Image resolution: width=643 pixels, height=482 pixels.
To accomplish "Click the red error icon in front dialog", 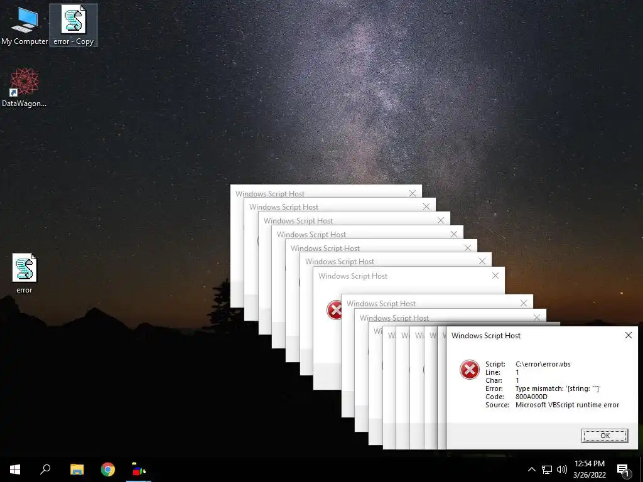I will (x=470, y=370).
